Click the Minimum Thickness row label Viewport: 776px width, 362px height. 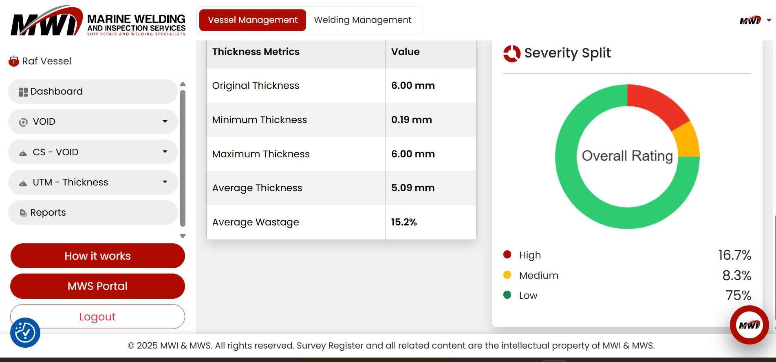[260, 120]
